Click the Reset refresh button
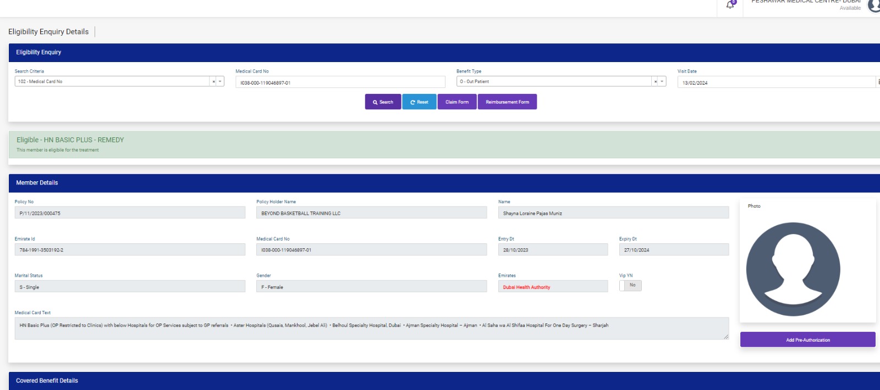Viewport: 880px width, 390px height. pos(419,102)
